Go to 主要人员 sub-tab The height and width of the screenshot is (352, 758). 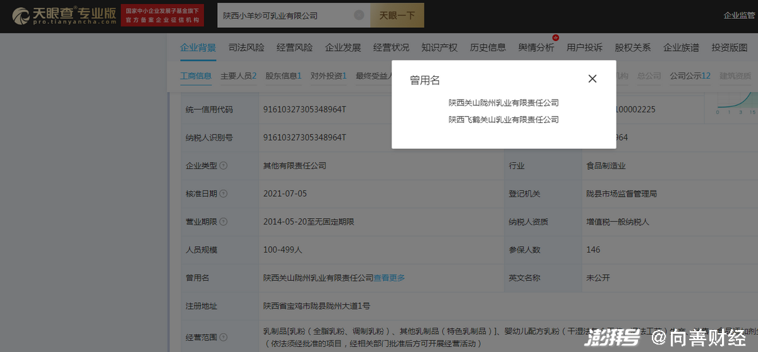click(x=238, y=76)
